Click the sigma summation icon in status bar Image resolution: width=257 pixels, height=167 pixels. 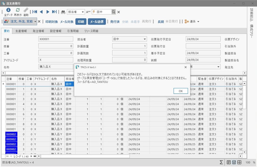pyautogui.click(x=221, y=162)
